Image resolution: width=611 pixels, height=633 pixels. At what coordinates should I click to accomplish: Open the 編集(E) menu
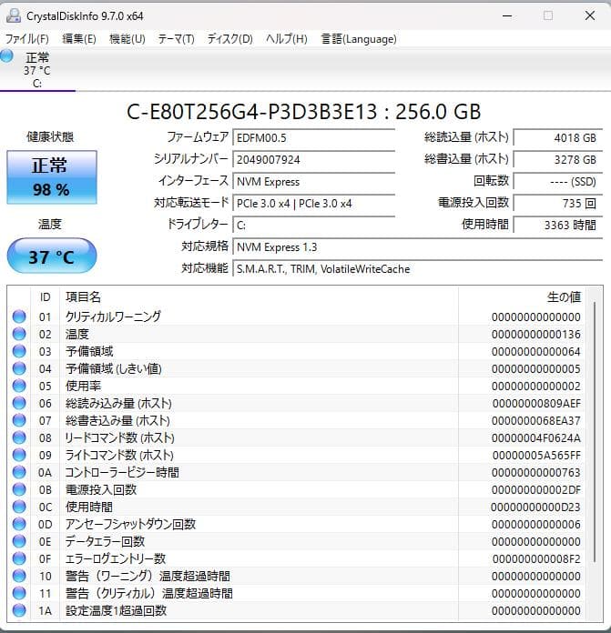click(79, 39)
